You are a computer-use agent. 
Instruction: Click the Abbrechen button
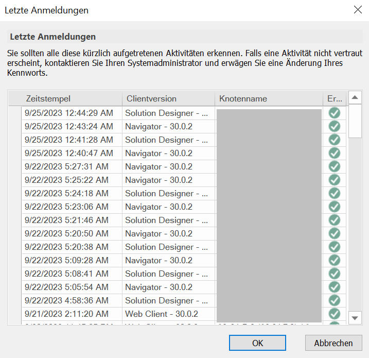(333, 343)
